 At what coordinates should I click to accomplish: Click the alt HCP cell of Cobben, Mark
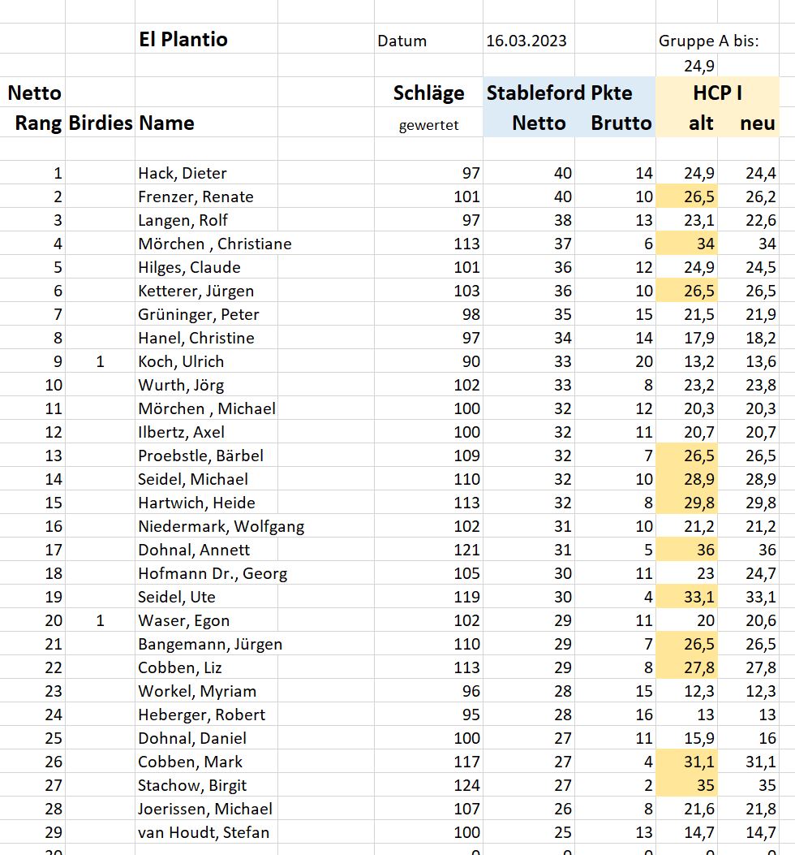[686, 761]
